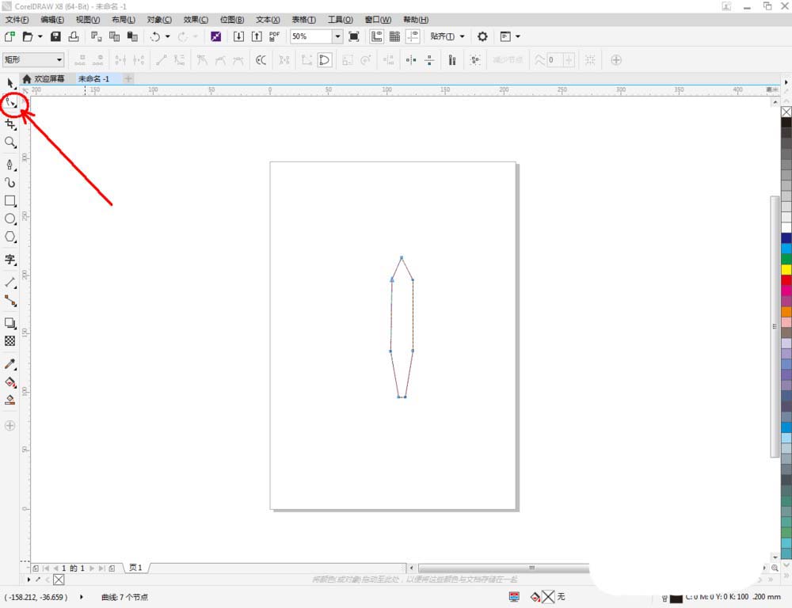Toggle Reflect nodes vertically button
Viewport: 792px width, 608px height.
click(429, 60)
